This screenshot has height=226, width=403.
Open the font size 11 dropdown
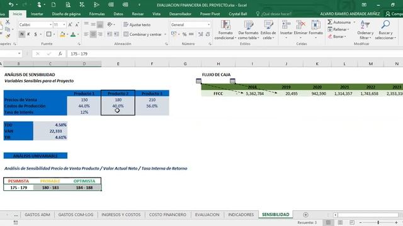pyautogui.click(x=64, y=24)
